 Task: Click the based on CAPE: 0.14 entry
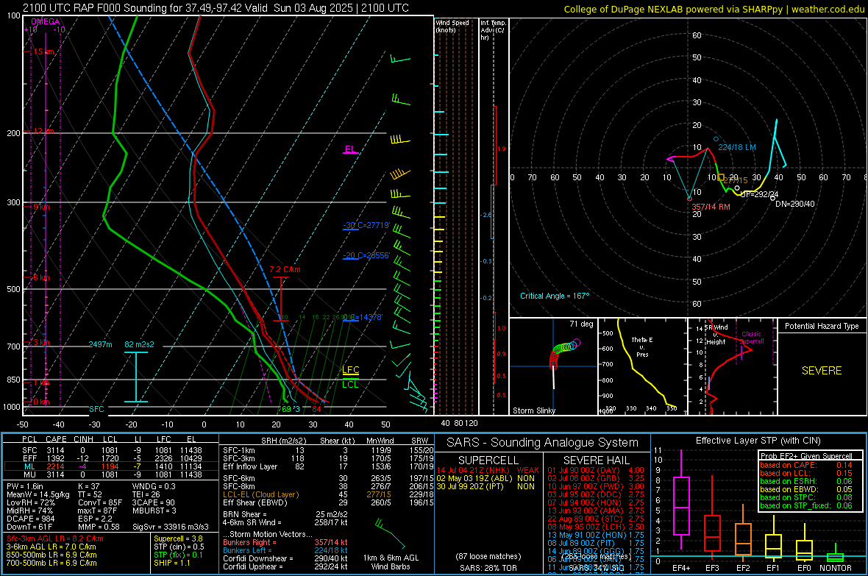(x=806, y=465)
